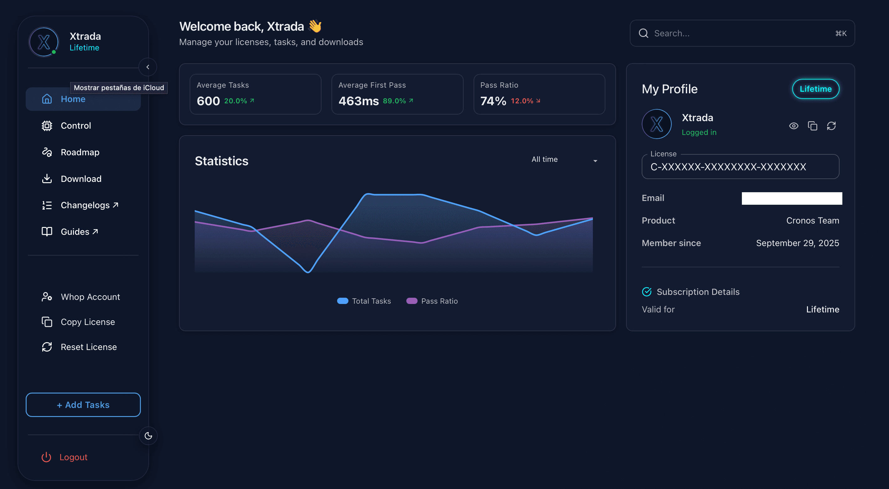
Task: Expand Subscription Details section
Action: 698,291
